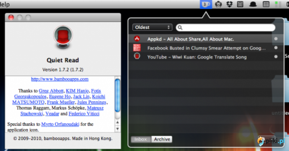Viewport: 289px width, 151px height.
Task: Click the red chair icon beside YouTube row
Action: 137,56
